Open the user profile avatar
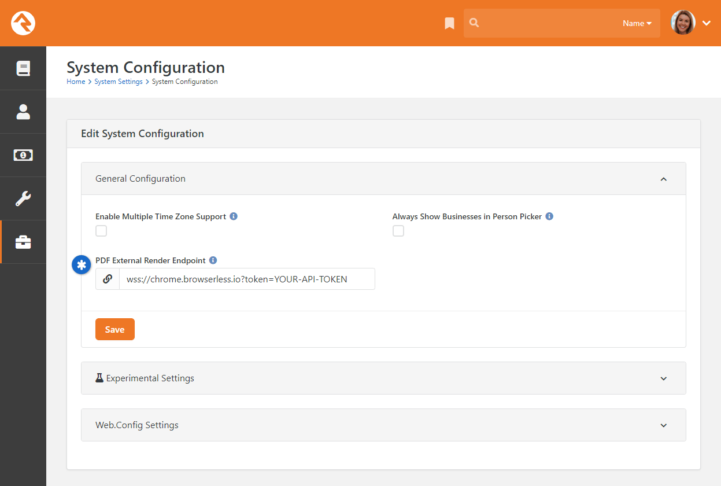This screenshot has width=721, height=486. [683, 23]
